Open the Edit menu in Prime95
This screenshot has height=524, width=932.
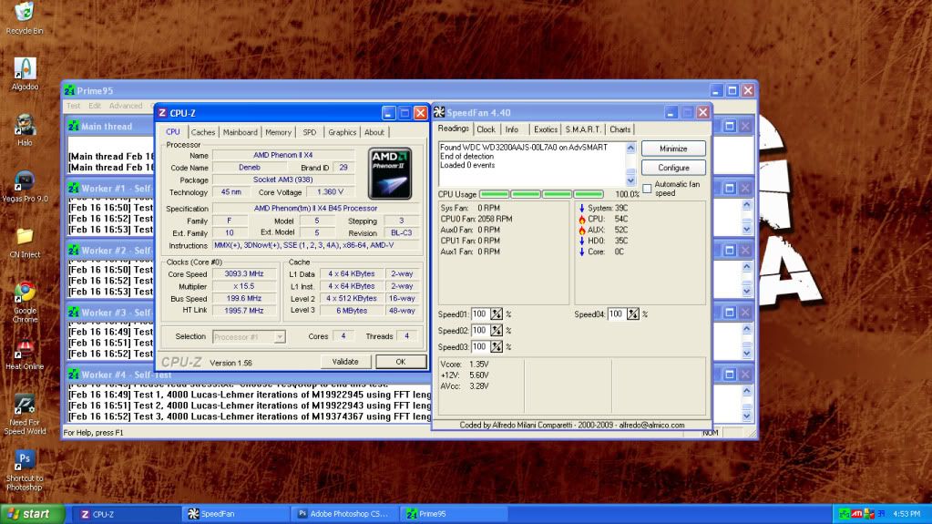[95, 106]
